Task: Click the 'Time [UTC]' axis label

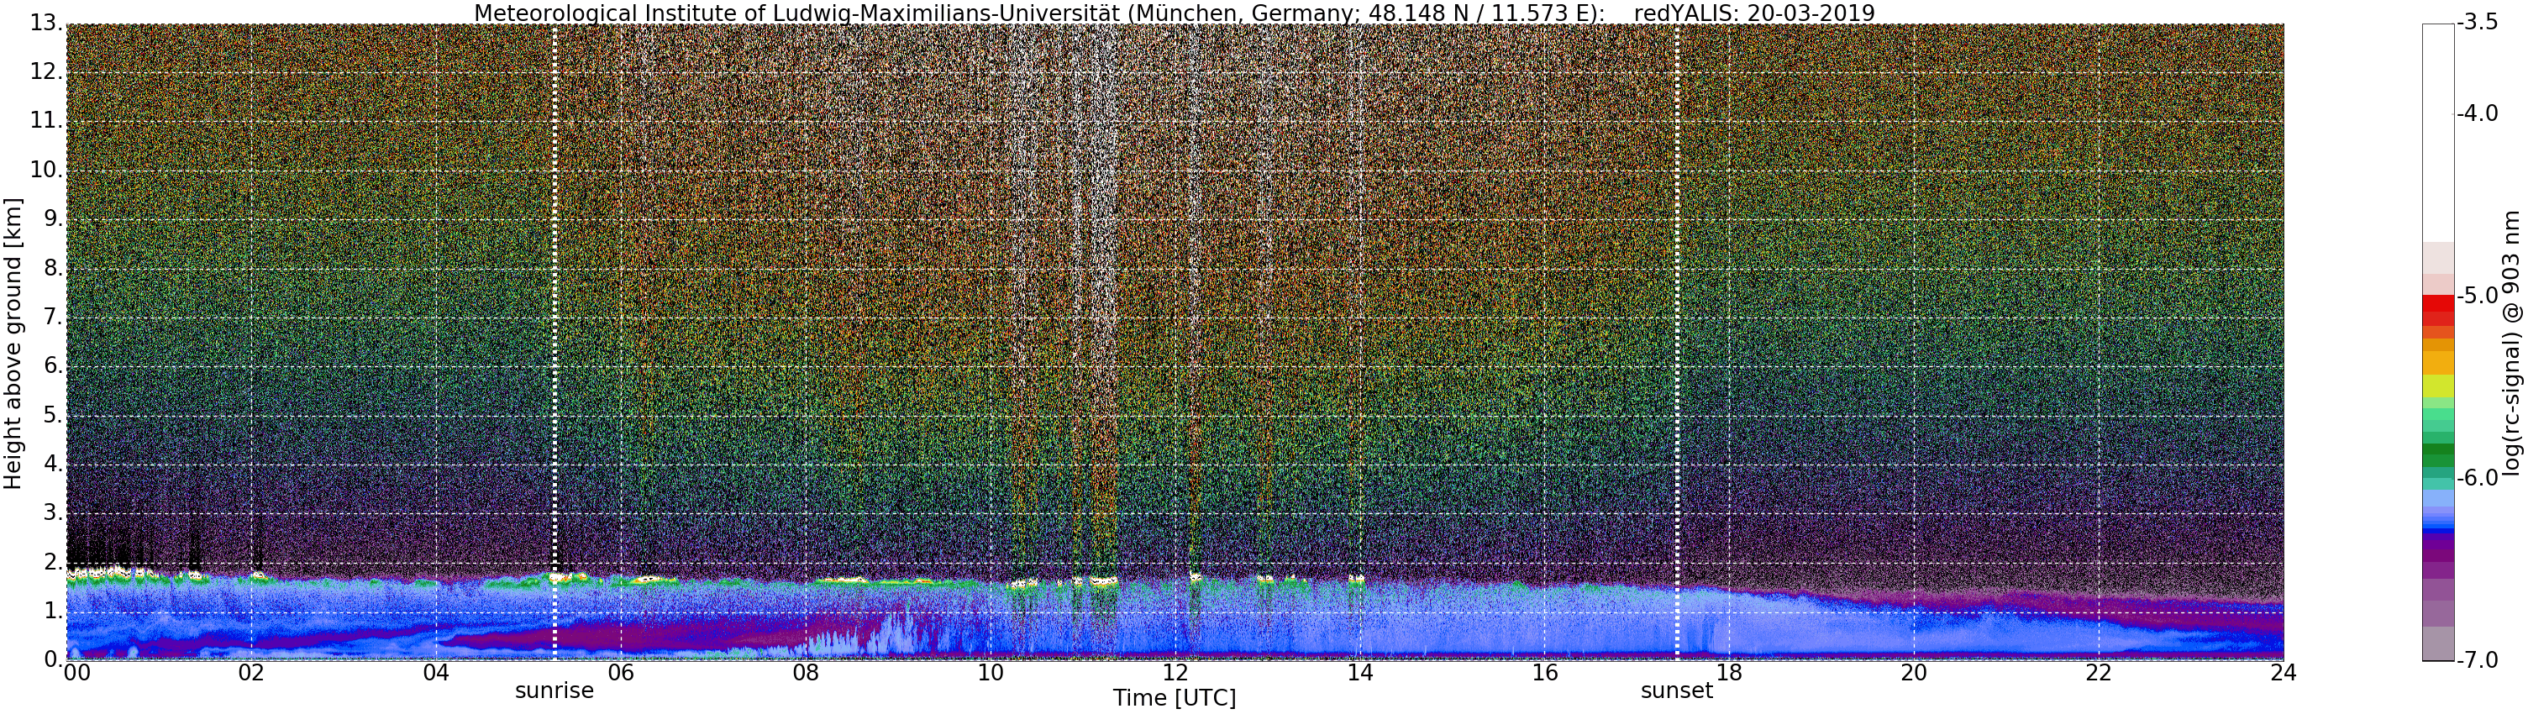Action: pos(1175,698)
